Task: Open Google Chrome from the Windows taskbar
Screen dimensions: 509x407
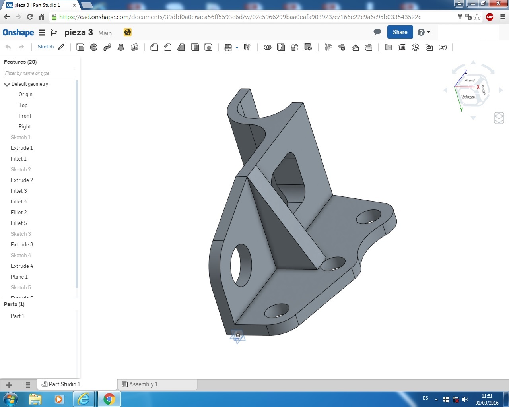Action: pos(109,399)
